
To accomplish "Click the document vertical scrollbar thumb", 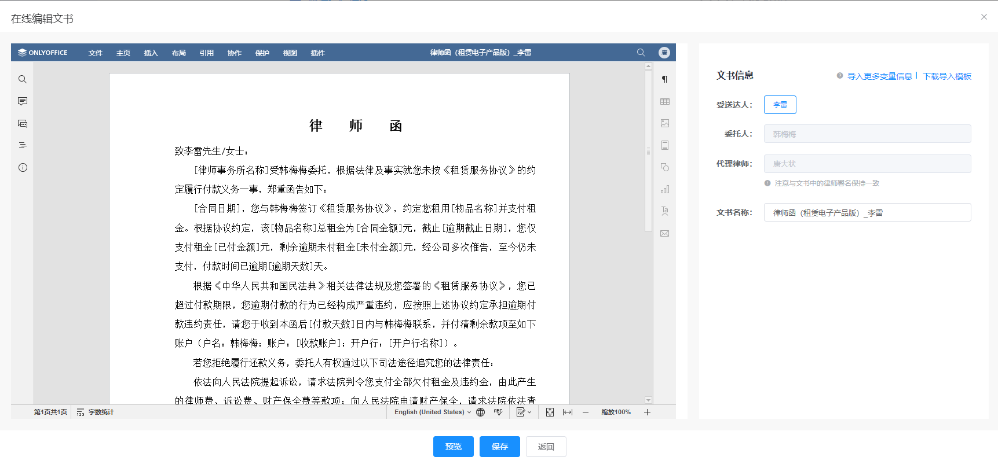I will click(x=649, y=151).
